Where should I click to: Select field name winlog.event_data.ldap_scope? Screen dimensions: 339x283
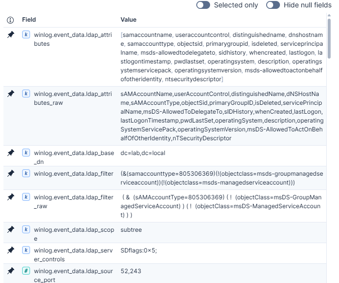coord(74,234)
